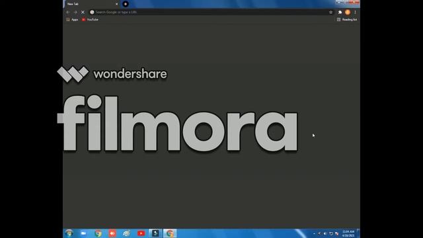Close the New Tab tab
Image resolution: width=423 pixels, height=238 pixels.
[x=116, y=4]
